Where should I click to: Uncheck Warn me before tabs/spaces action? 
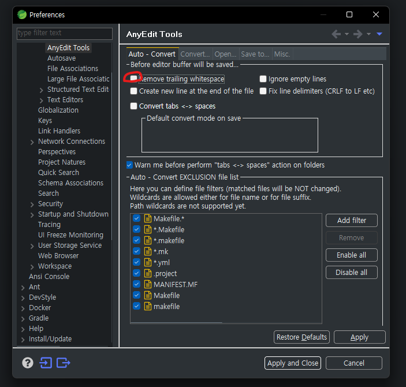click(129, 165)
